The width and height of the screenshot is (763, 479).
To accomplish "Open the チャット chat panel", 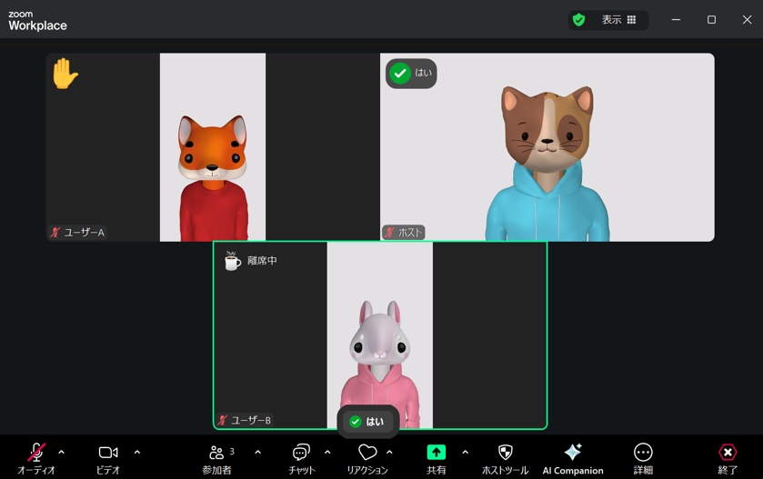I will 302,458.
